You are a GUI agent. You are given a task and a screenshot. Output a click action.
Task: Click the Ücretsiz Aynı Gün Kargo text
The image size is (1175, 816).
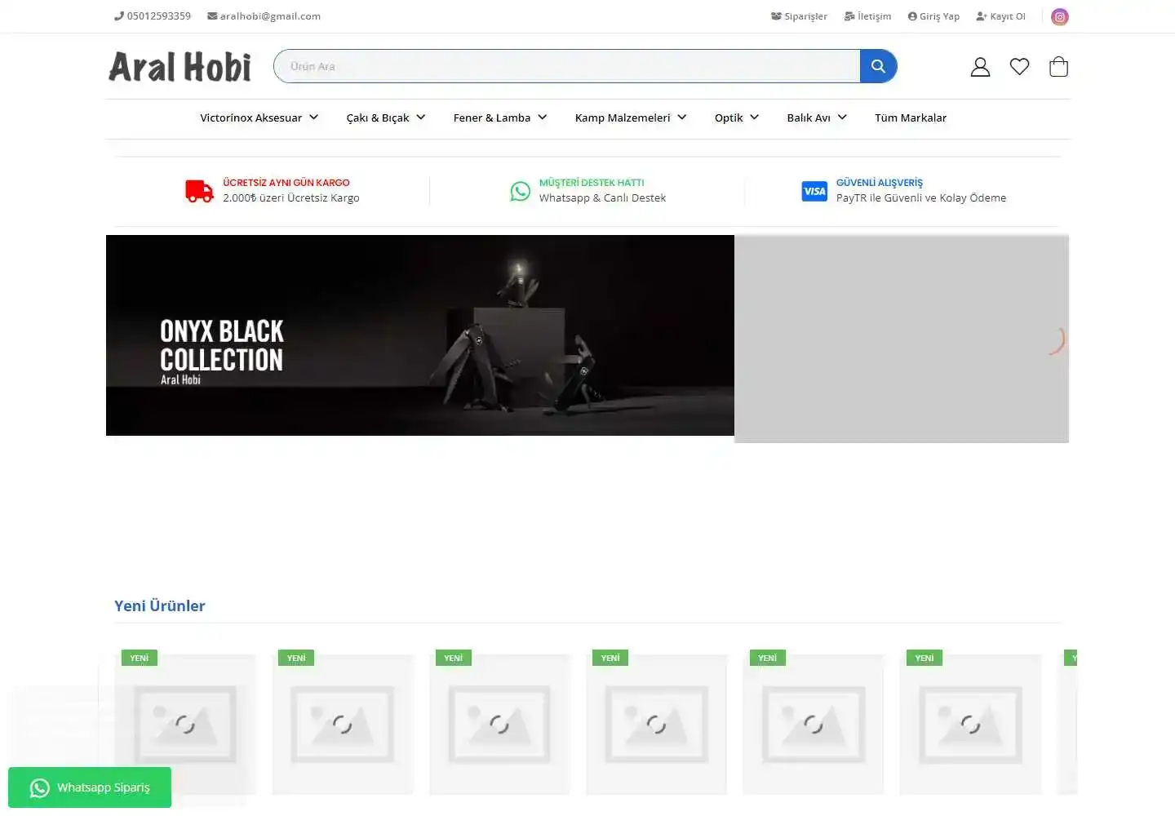[x=286, y=183]
